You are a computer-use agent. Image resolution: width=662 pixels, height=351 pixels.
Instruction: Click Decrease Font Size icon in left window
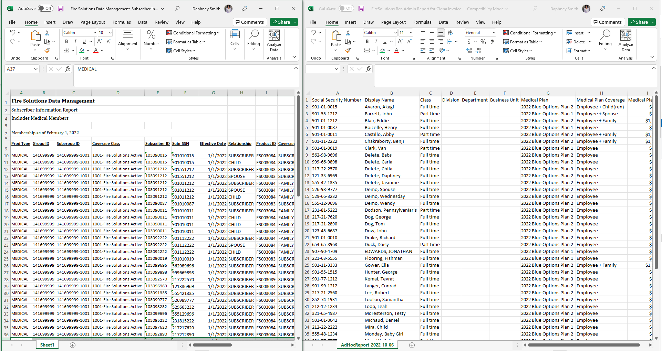[108, 42]
